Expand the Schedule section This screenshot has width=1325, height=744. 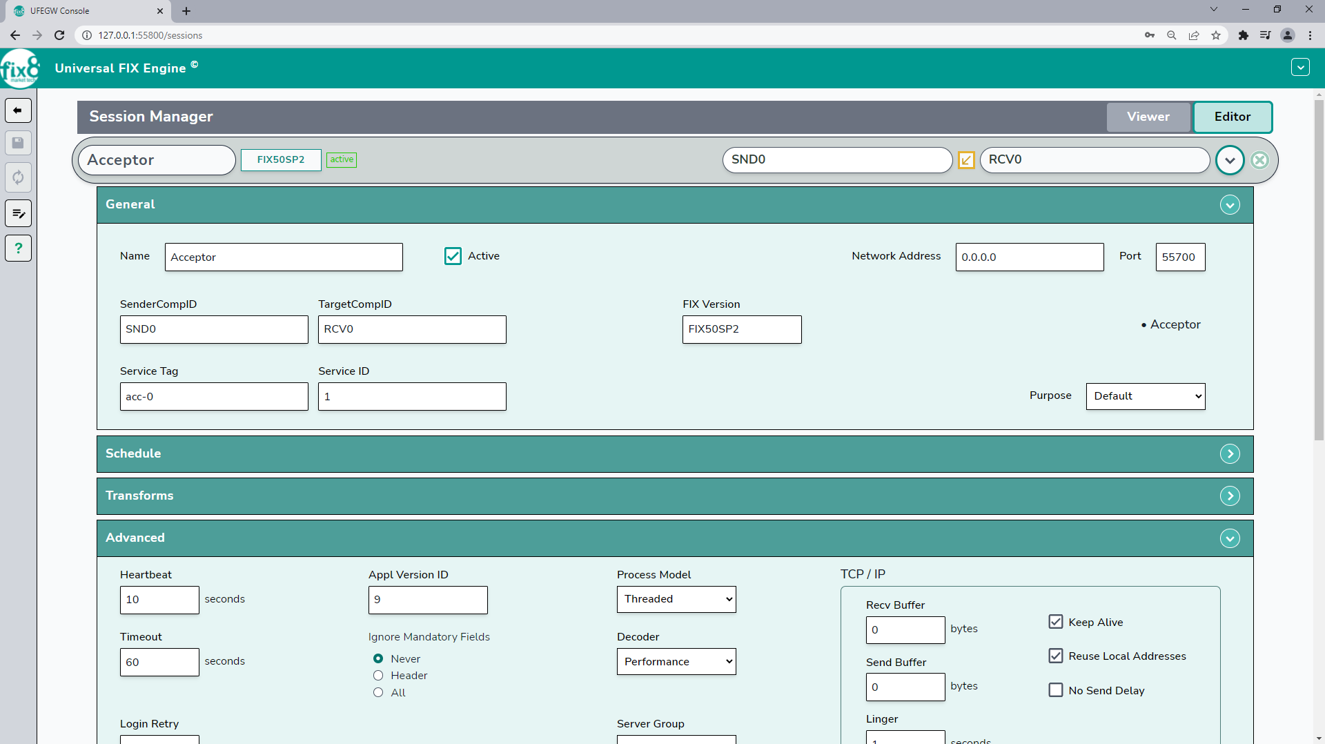pos(1230,454)
